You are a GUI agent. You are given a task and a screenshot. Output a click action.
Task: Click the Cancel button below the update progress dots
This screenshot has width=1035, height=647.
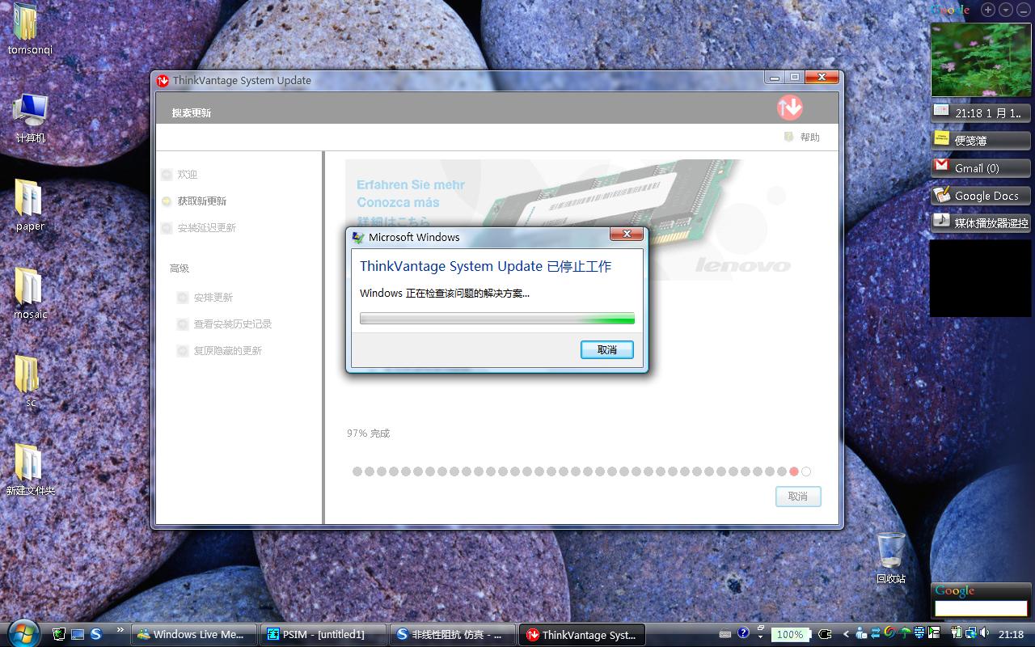coord(798,496)
